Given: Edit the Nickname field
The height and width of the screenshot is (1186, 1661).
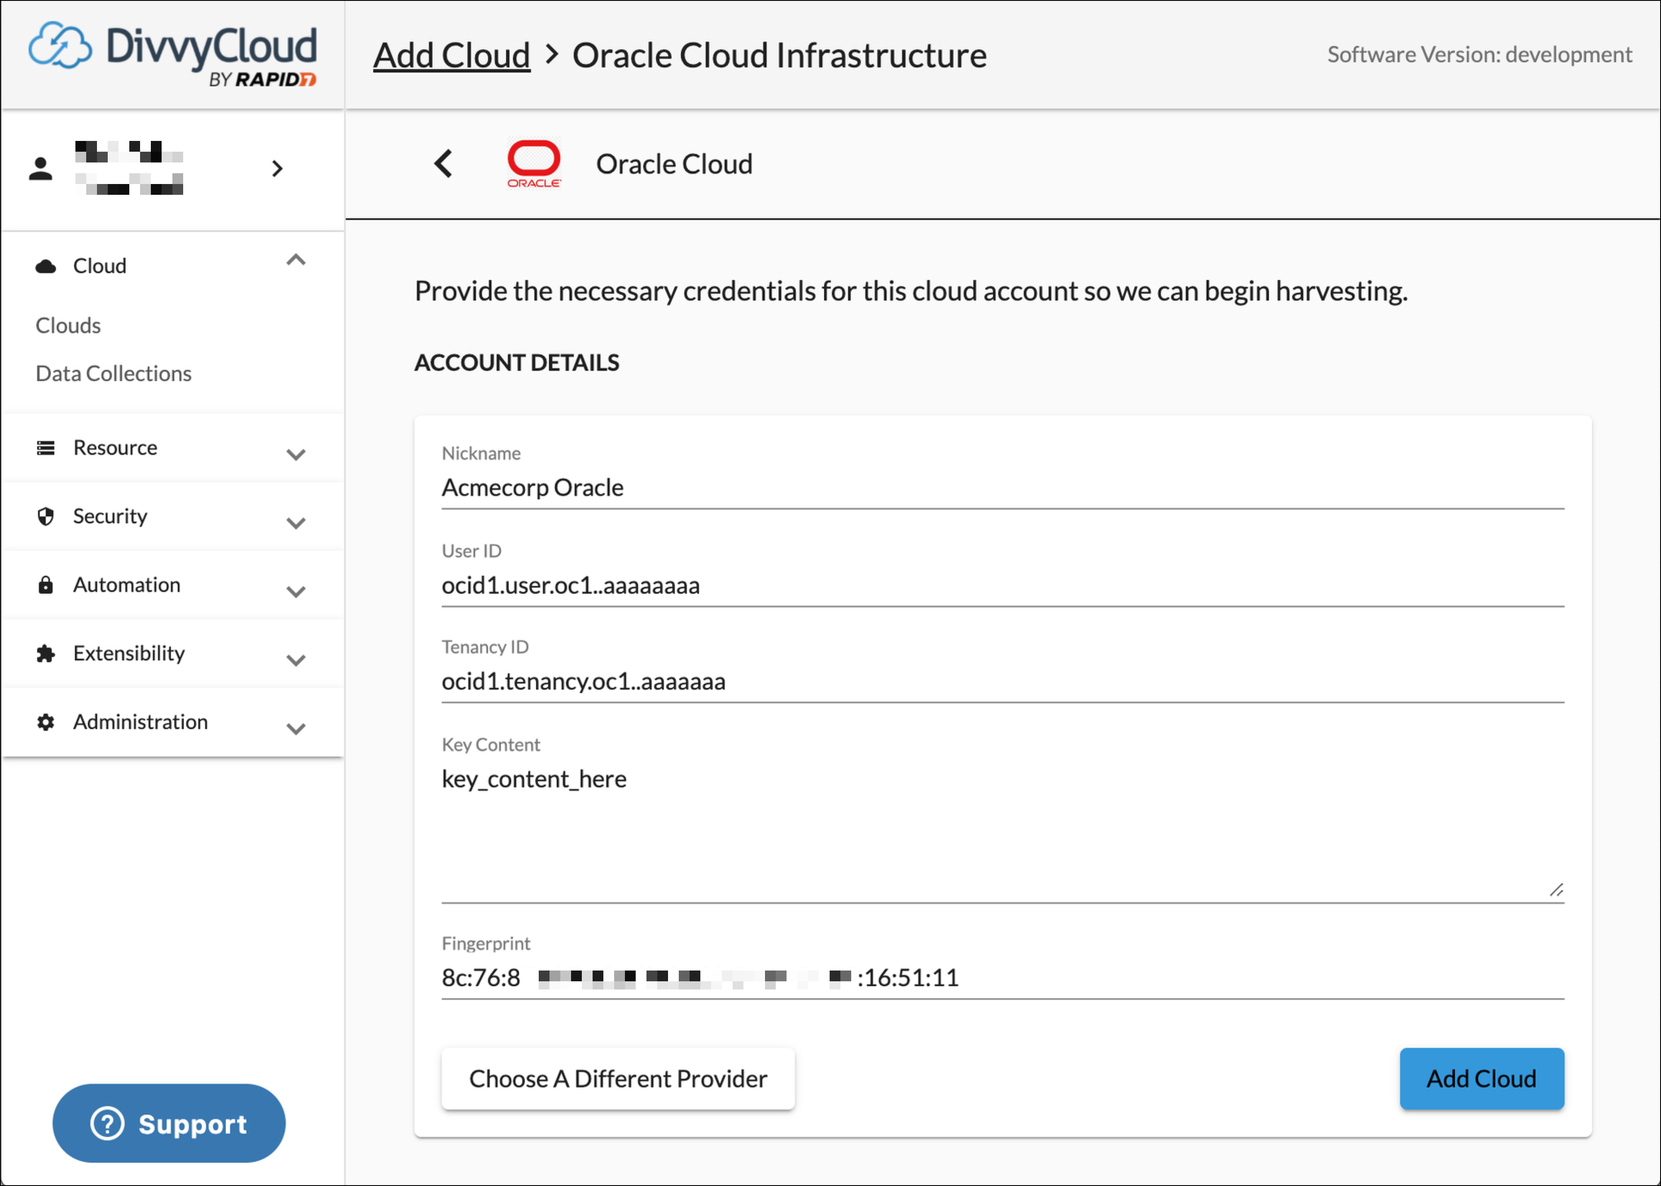Looking at the screenshot, I should 1002,487.
